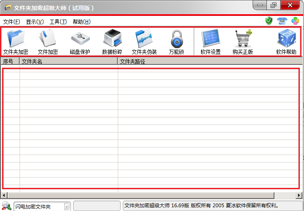The image size is (304, 211).
Task: Expand the 闪电加密文件夹 dropdown
Action: point(67,206)
